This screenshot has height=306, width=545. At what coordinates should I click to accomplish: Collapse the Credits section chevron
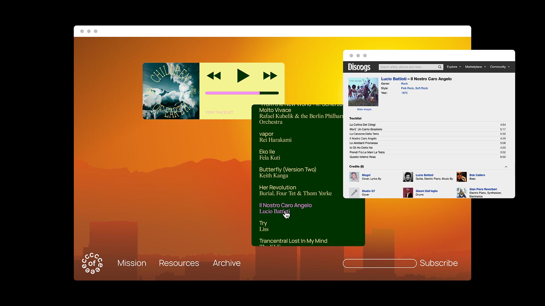tap(506, 167)
